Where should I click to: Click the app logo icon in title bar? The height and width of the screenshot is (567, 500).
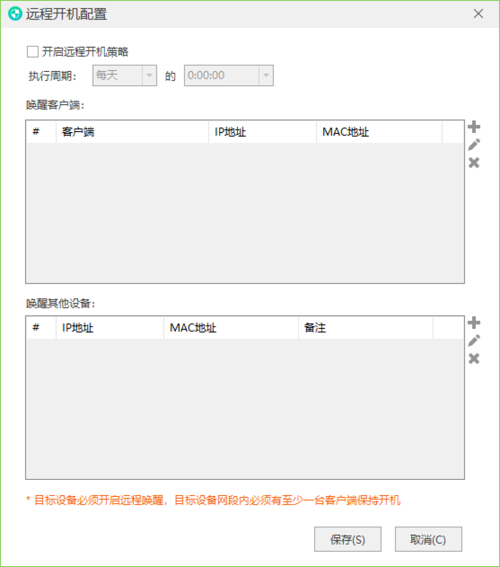[15, 14]
